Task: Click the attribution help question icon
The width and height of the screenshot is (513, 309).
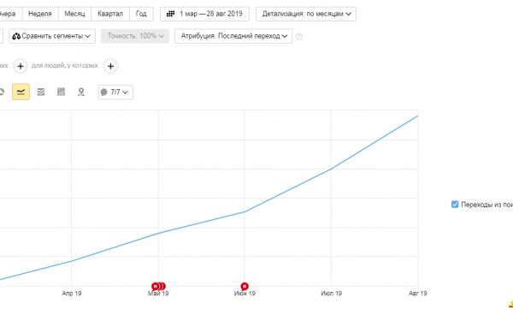Action: click(299, 37)
